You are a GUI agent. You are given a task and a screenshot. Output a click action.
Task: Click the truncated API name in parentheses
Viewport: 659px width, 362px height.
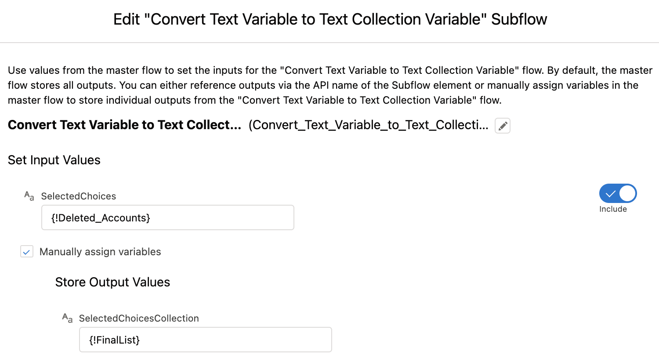pos(368,125)
